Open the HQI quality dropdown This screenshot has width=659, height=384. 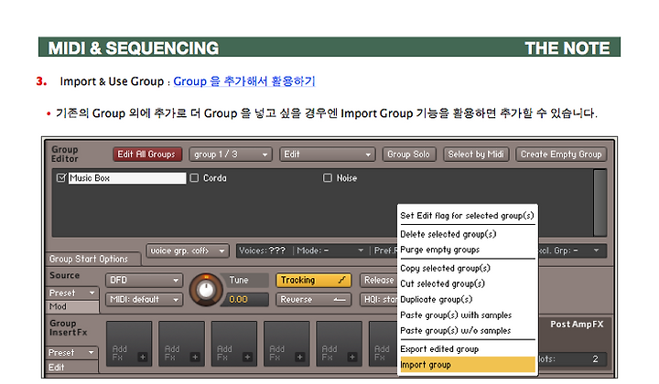click(x=378, y=300)
